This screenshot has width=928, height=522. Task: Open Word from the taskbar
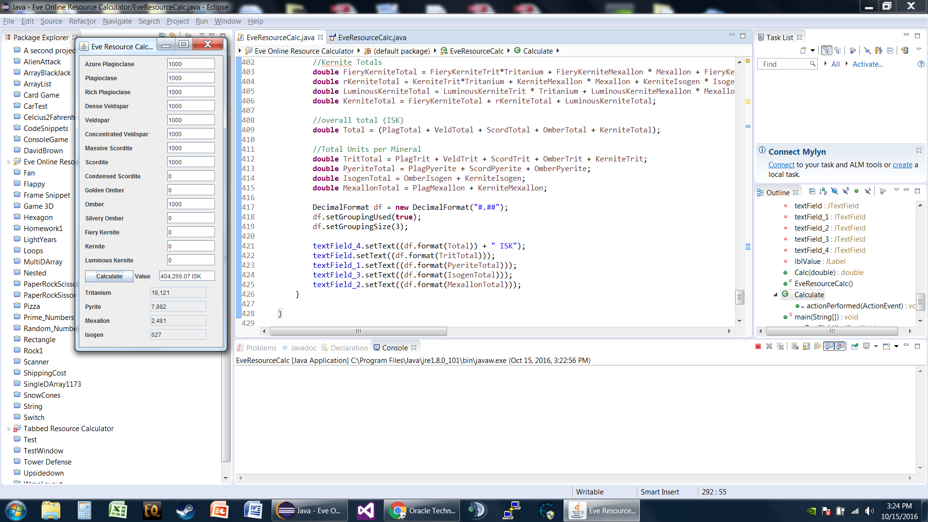click(253, 510)
